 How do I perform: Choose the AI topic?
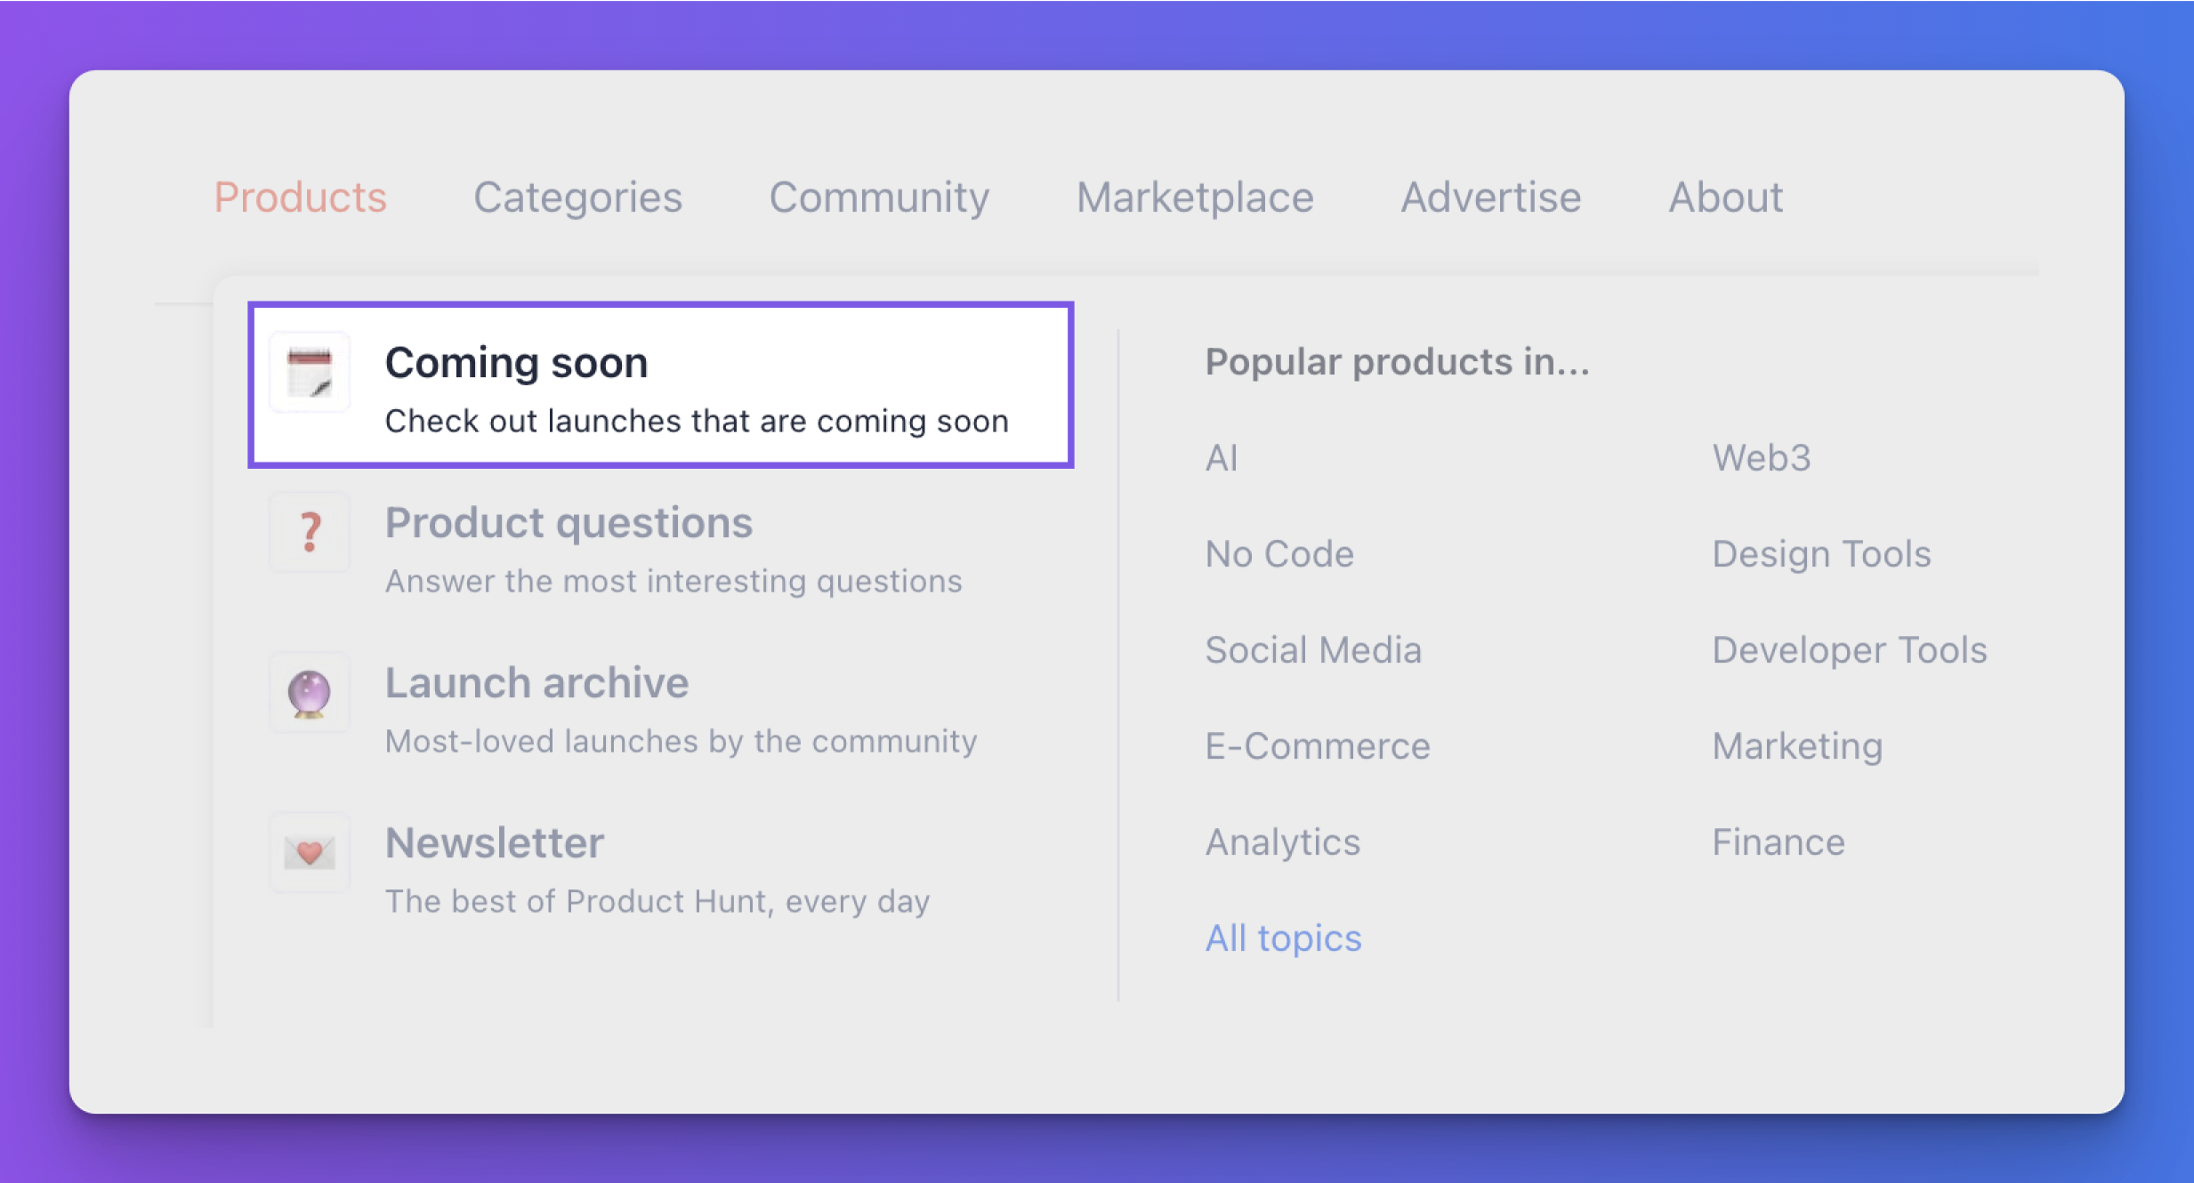click(1222, 457)
